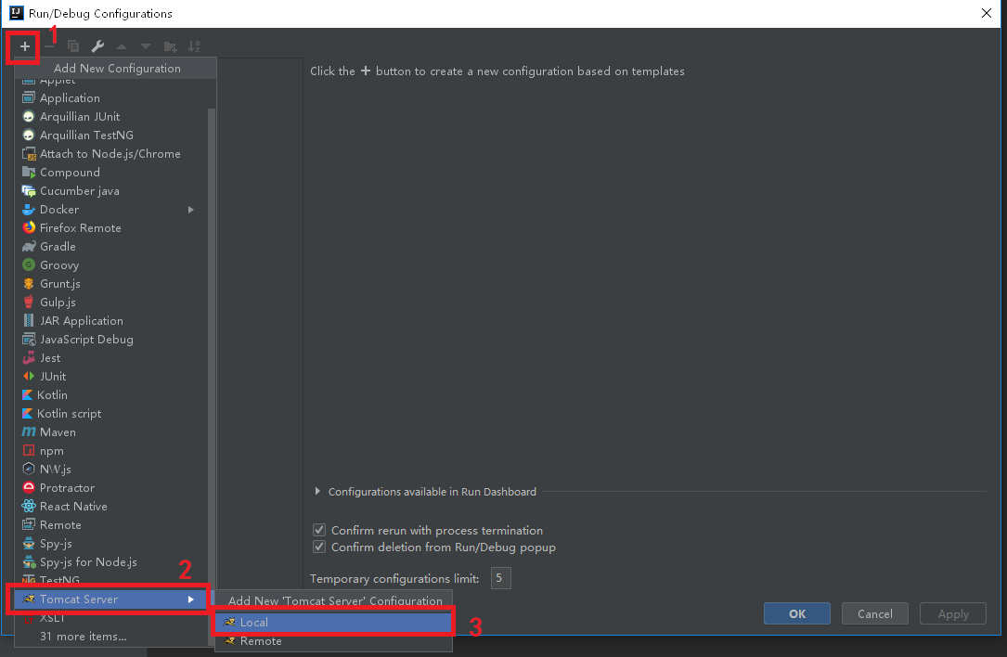Click the Add New Configuration plus button

[24, 46]
